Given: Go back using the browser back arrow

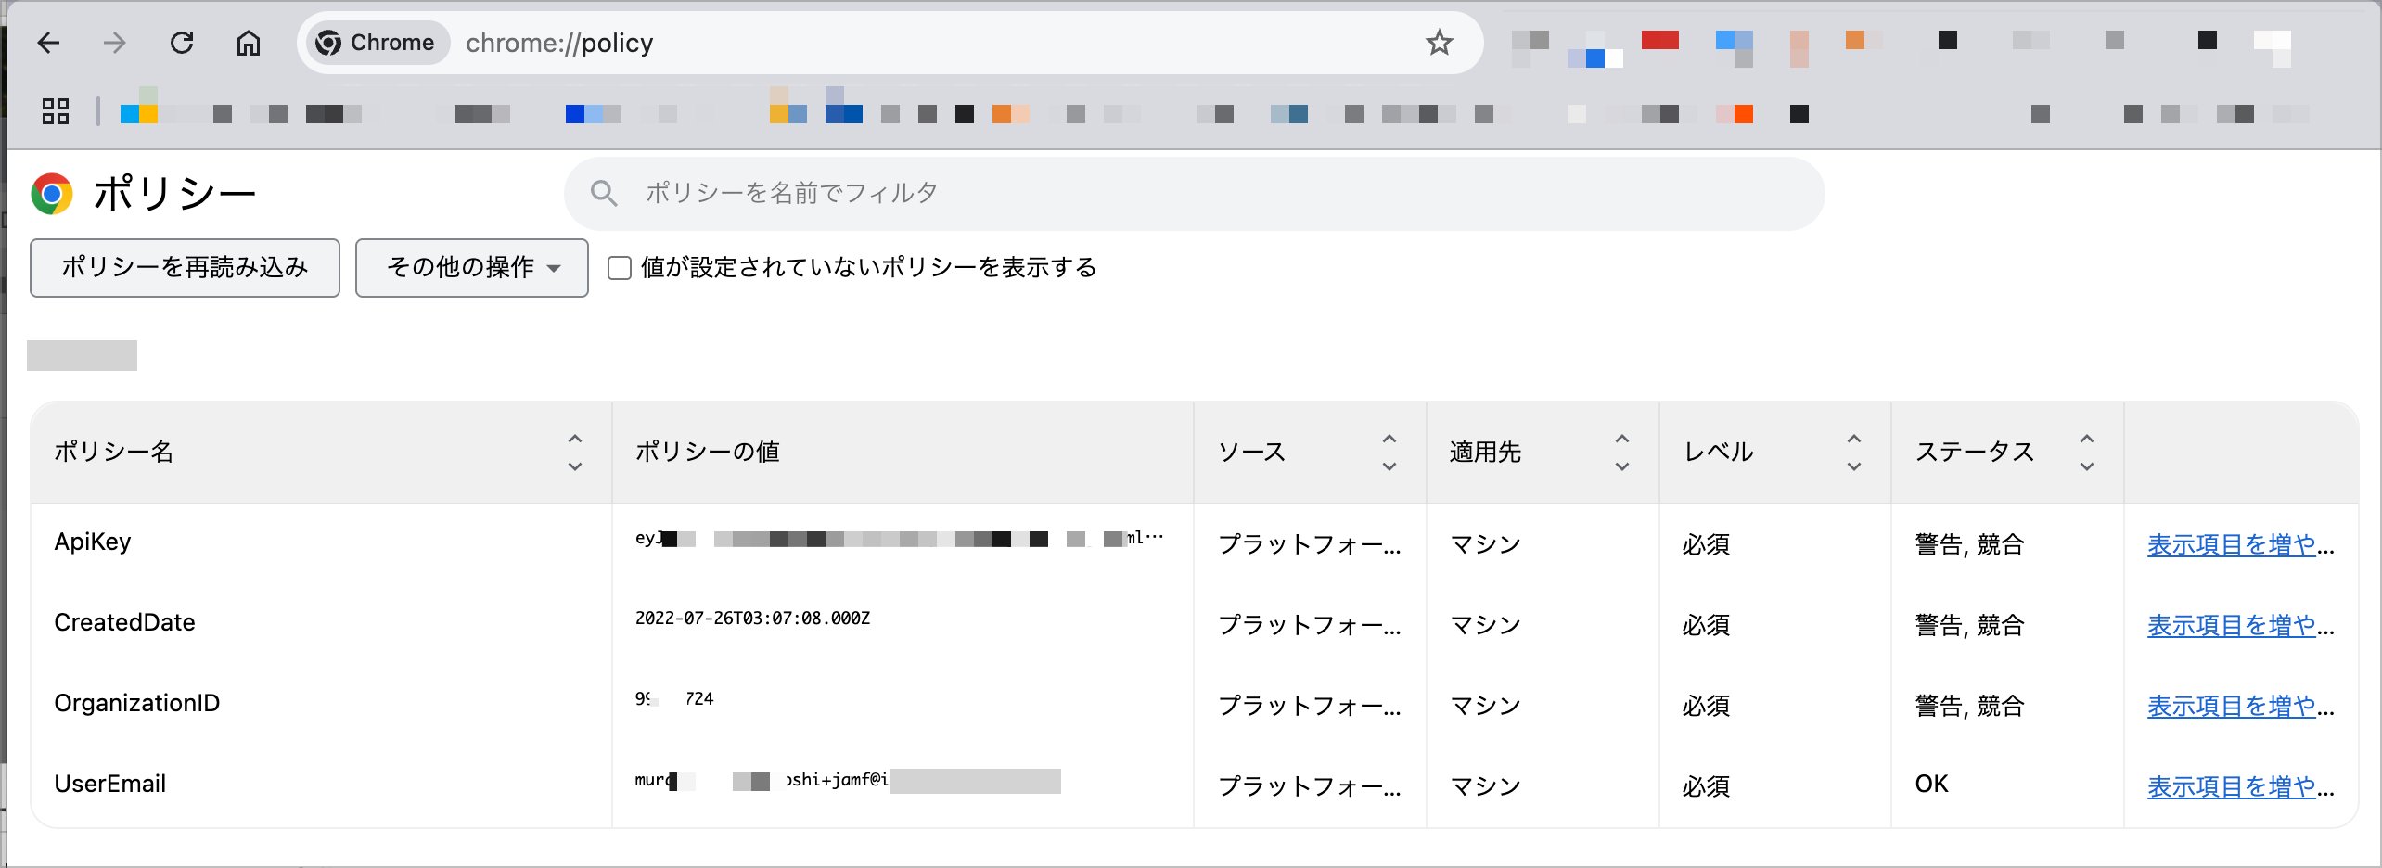Looking at the screenshot, I should (48, 43).
